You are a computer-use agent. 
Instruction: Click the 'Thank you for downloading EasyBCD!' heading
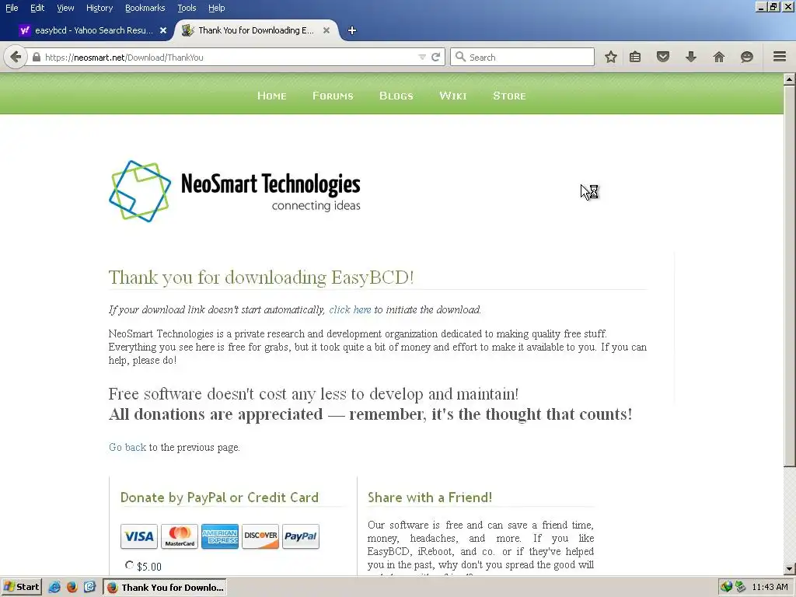(261, 278)
